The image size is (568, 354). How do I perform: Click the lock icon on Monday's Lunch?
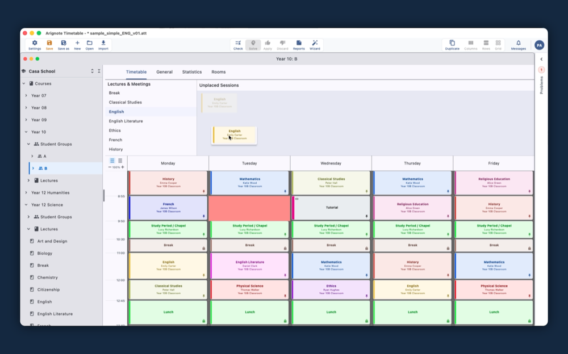tap(203, 321)
